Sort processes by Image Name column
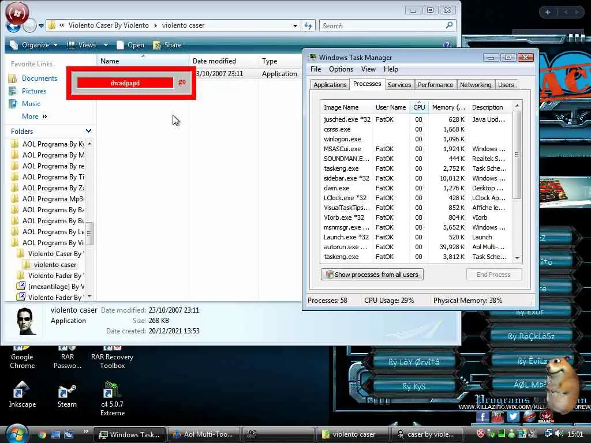The width and height of the screenshot is (591, 443). (346, 107)
